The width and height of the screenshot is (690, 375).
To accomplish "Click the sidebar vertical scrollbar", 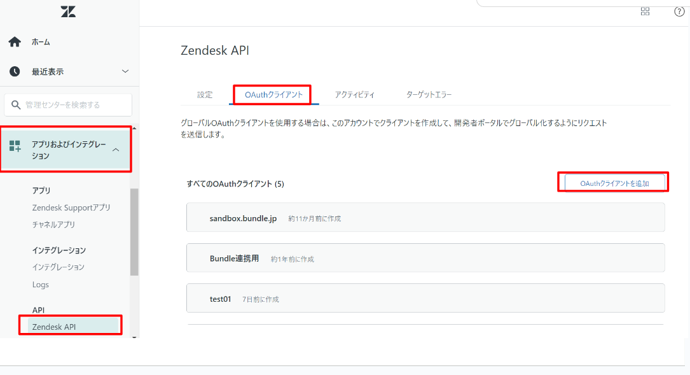I will click(134, 232).
